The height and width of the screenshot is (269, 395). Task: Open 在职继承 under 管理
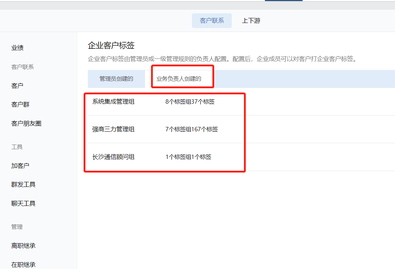(23, 264)
